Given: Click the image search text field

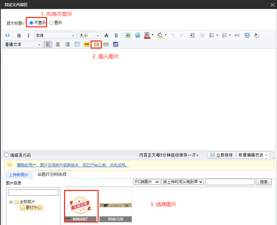Looking at the screenshot, I should (x=230, y=182).
